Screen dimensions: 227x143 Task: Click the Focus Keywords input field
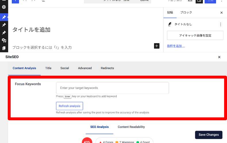(x=112, y=88)
